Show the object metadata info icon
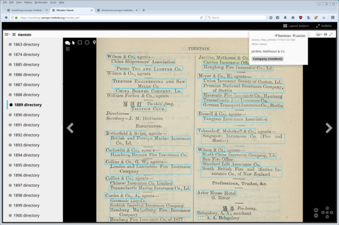This screenshot has height=225, width=339. 325,34
